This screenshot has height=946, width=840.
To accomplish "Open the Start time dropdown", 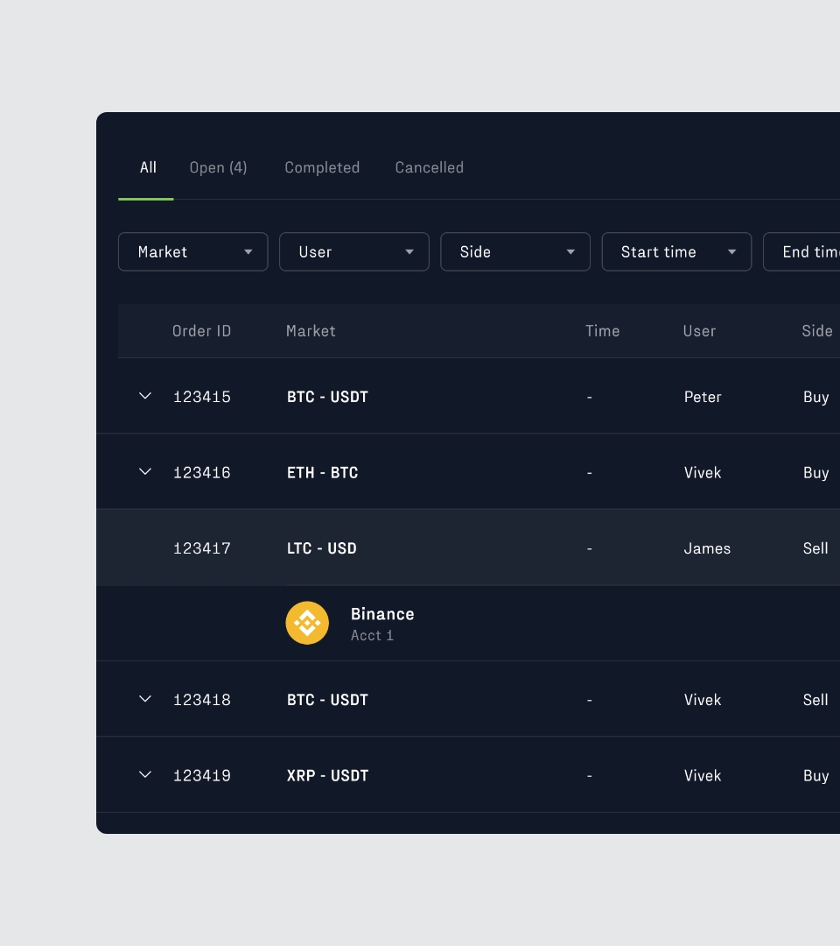I will [676, 251].
